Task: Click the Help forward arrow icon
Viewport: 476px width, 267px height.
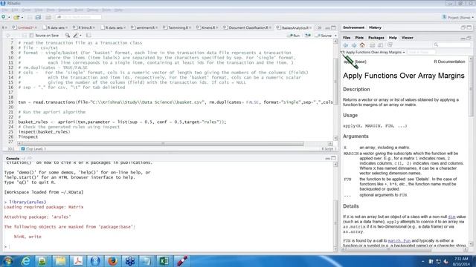Action: pos(354,45)
